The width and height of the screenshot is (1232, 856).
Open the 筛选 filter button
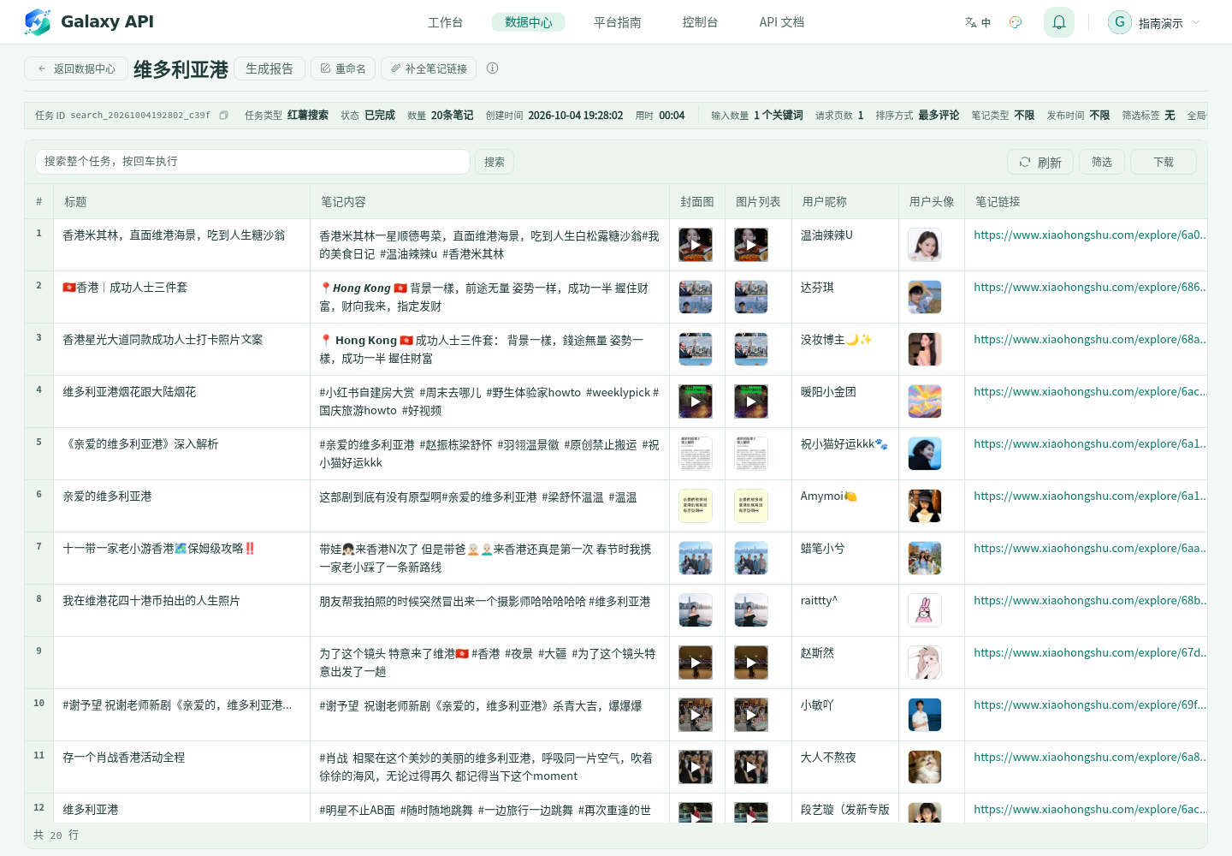click(1102, 162)
